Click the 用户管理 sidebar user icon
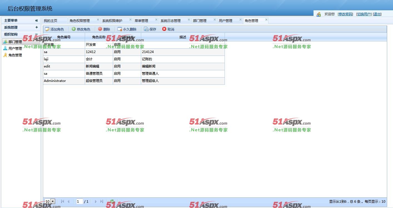 click(x=5, y=48)
